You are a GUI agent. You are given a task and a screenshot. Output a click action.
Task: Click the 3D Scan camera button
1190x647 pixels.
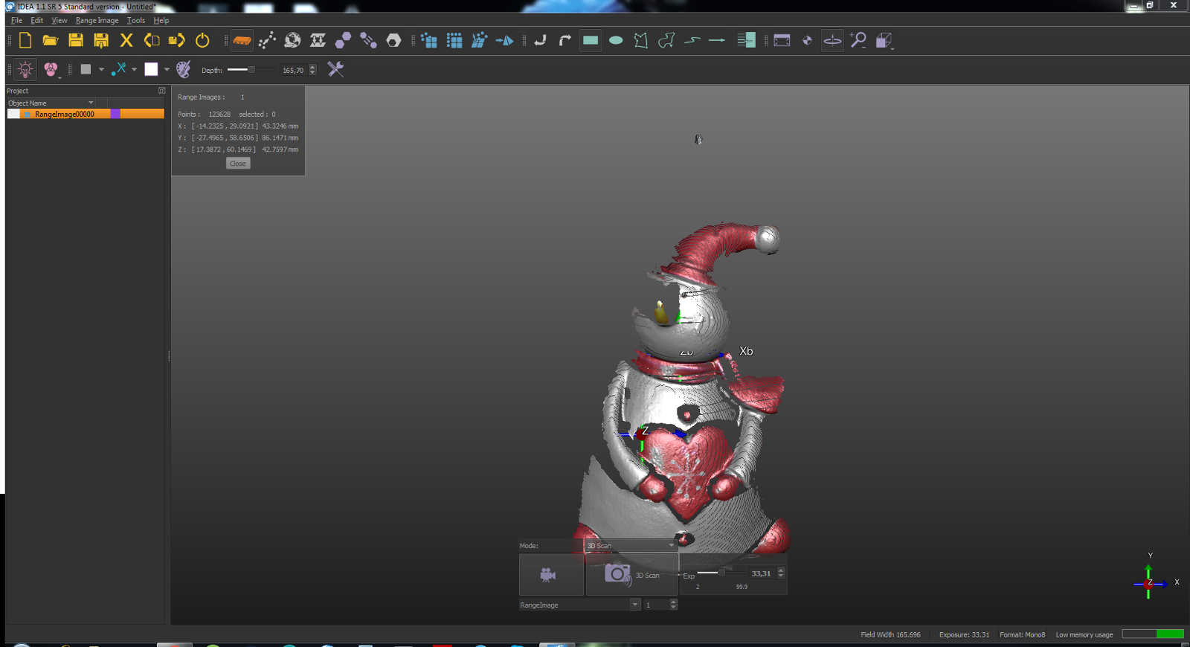631,574
